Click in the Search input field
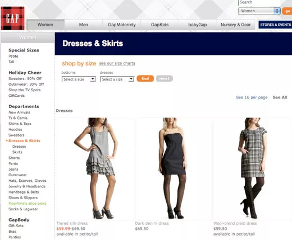 pyautogui.click(x=259, y=2)
